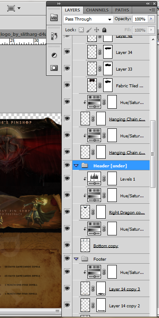Click the screen mode icon
The height and width of the screenshot is (318, 159).
tap(11, 8)
